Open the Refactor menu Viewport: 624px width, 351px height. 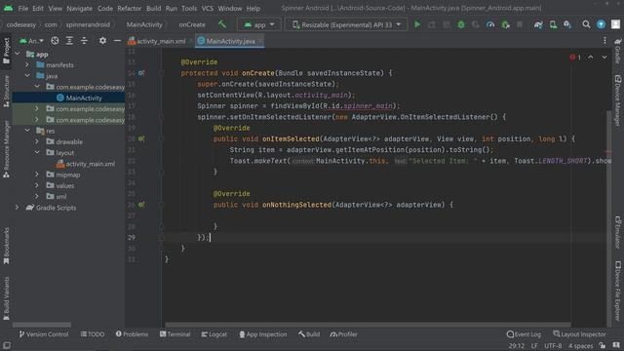(x=129, y=8)
